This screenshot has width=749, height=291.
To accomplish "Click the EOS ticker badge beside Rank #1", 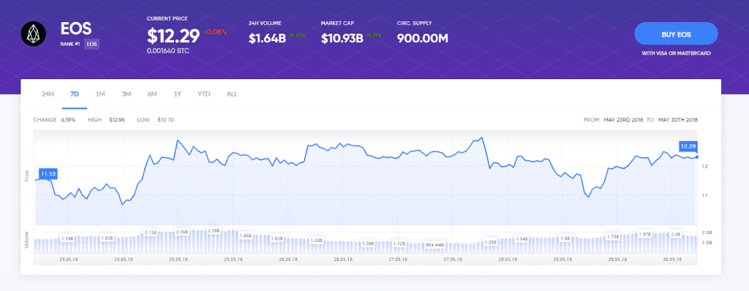I will point(91,45).
